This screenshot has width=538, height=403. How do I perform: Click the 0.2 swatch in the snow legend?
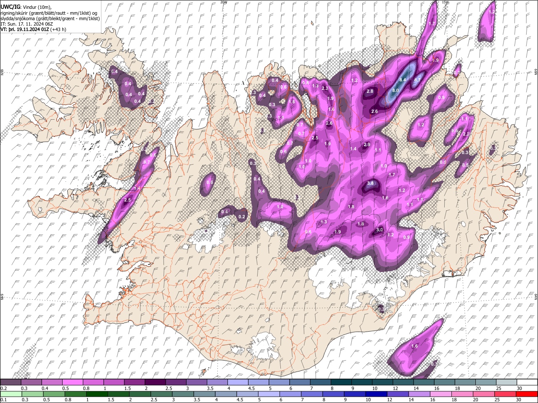[x=11, y=382]
